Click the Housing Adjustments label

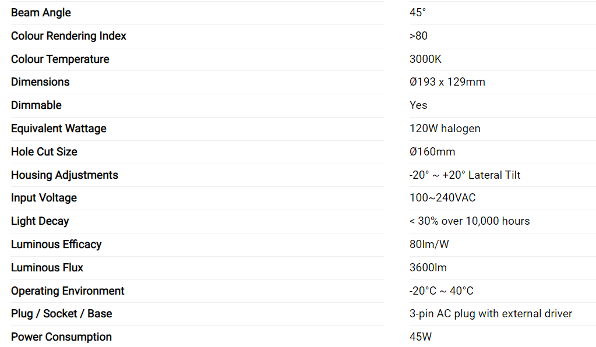click(65, 175)
